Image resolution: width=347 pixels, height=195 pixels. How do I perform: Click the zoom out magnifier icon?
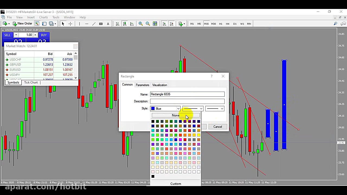point(148,24)
